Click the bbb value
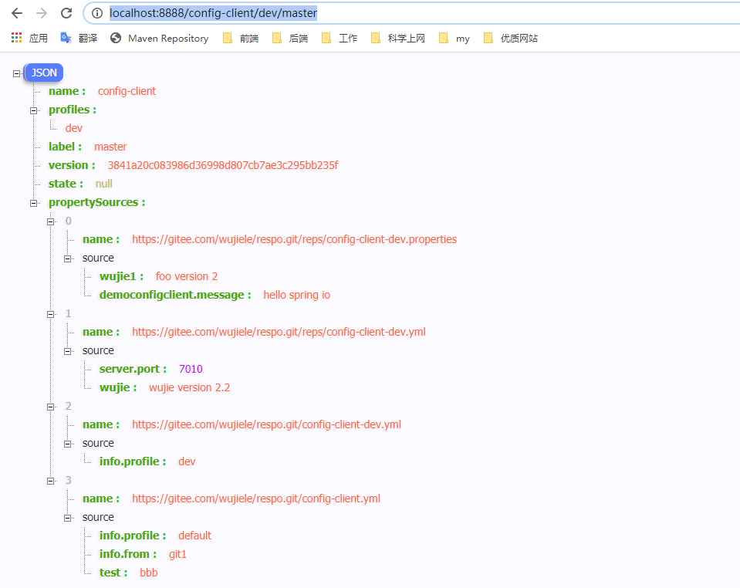This screenshot has height=588, width=740. [149, 573]
